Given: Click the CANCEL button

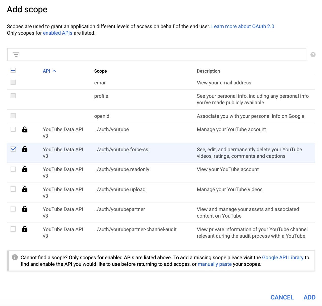Looking at the screenshot, I should [282, 297].
